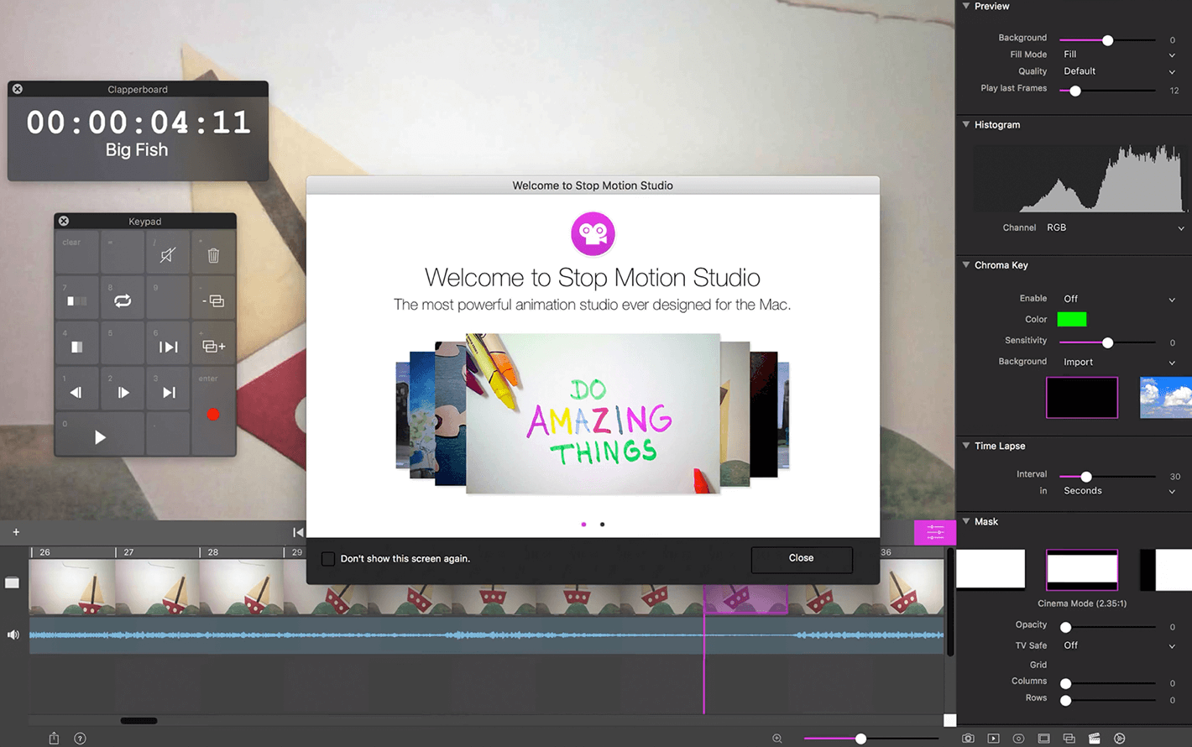Step forward one frame on the Keypad
This screenshot has height=747, width=1192.
click(123, 392)
